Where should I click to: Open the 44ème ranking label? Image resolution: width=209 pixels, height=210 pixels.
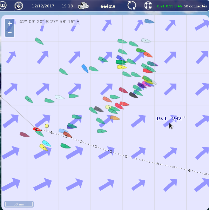[108, 6]
